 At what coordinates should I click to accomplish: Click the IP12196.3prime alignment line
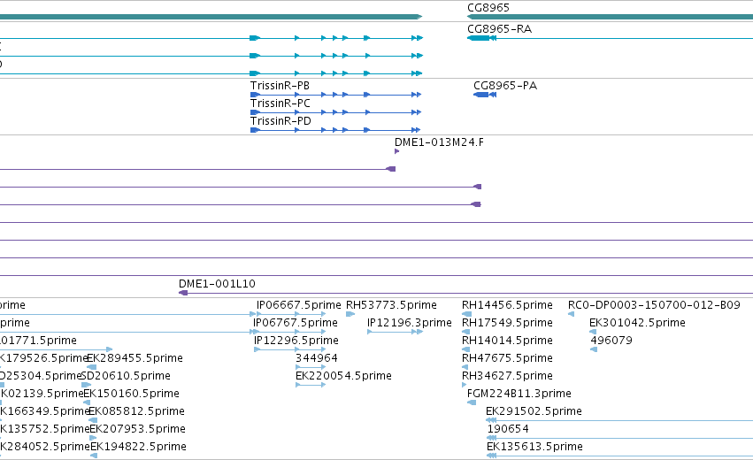tap(395, 332)
